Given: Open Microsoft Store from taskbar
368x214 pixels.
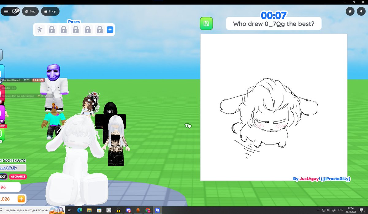Looking at the screenshot, I should (x=99, y=210).
